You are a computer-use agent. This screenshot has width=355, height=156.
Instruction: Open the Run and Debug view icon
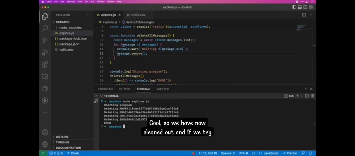click(x=45, y=52)
